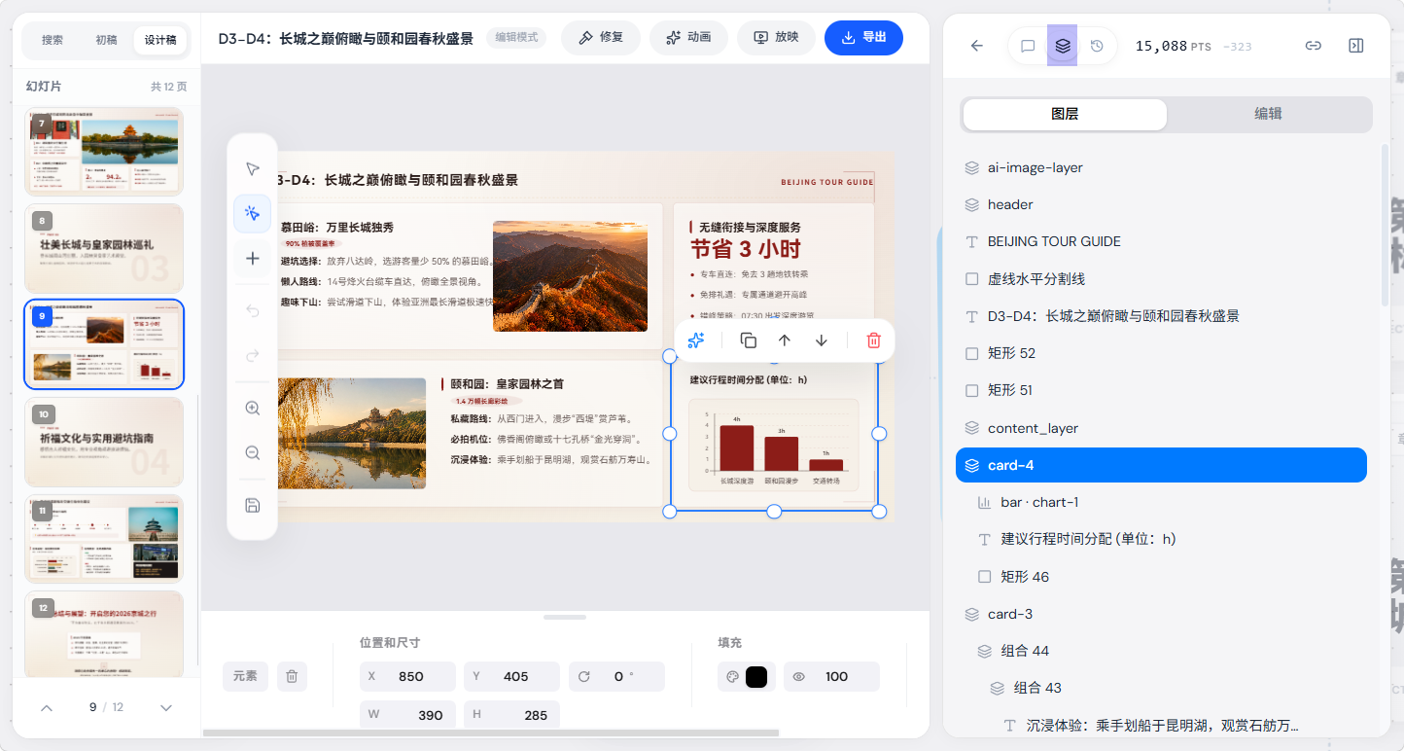
Task: Collapse the card-3 group layer
Action: point(971,614)
